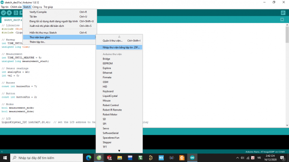289x162 pixels.
Task: Select Xuất mã nhị phân đã biên dịch
Action: pyautogui.click(x=60, y=26)
